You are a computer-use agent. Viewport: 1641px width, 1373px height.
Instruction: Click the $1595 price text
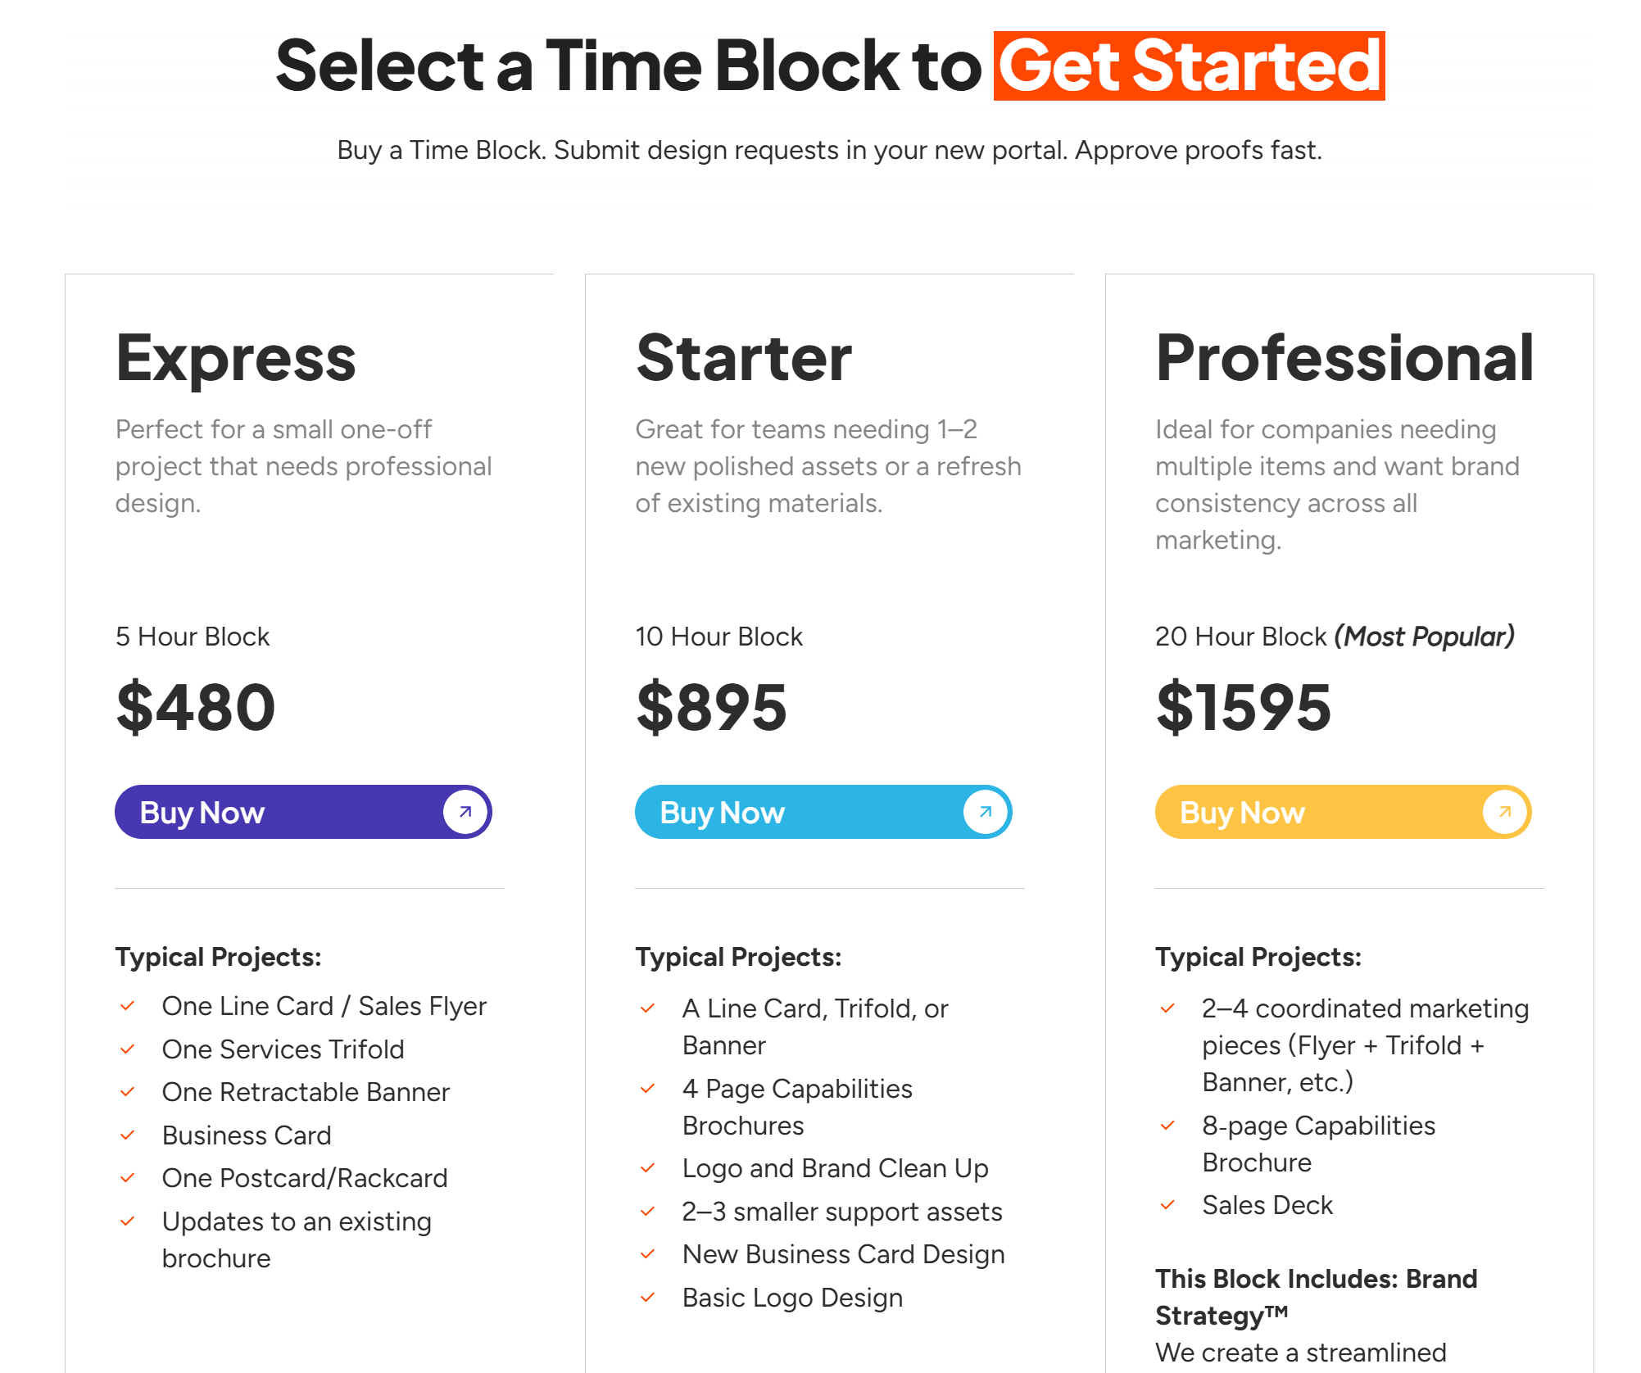tap(1244, 706)
